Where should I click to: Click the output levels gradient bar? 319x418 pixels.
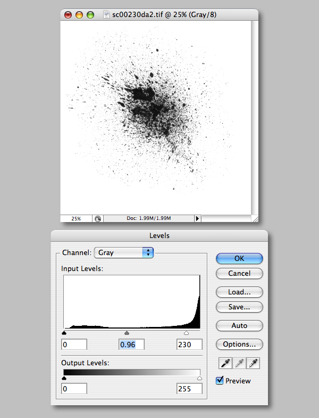pyautogui.click(x=131, y=372)
